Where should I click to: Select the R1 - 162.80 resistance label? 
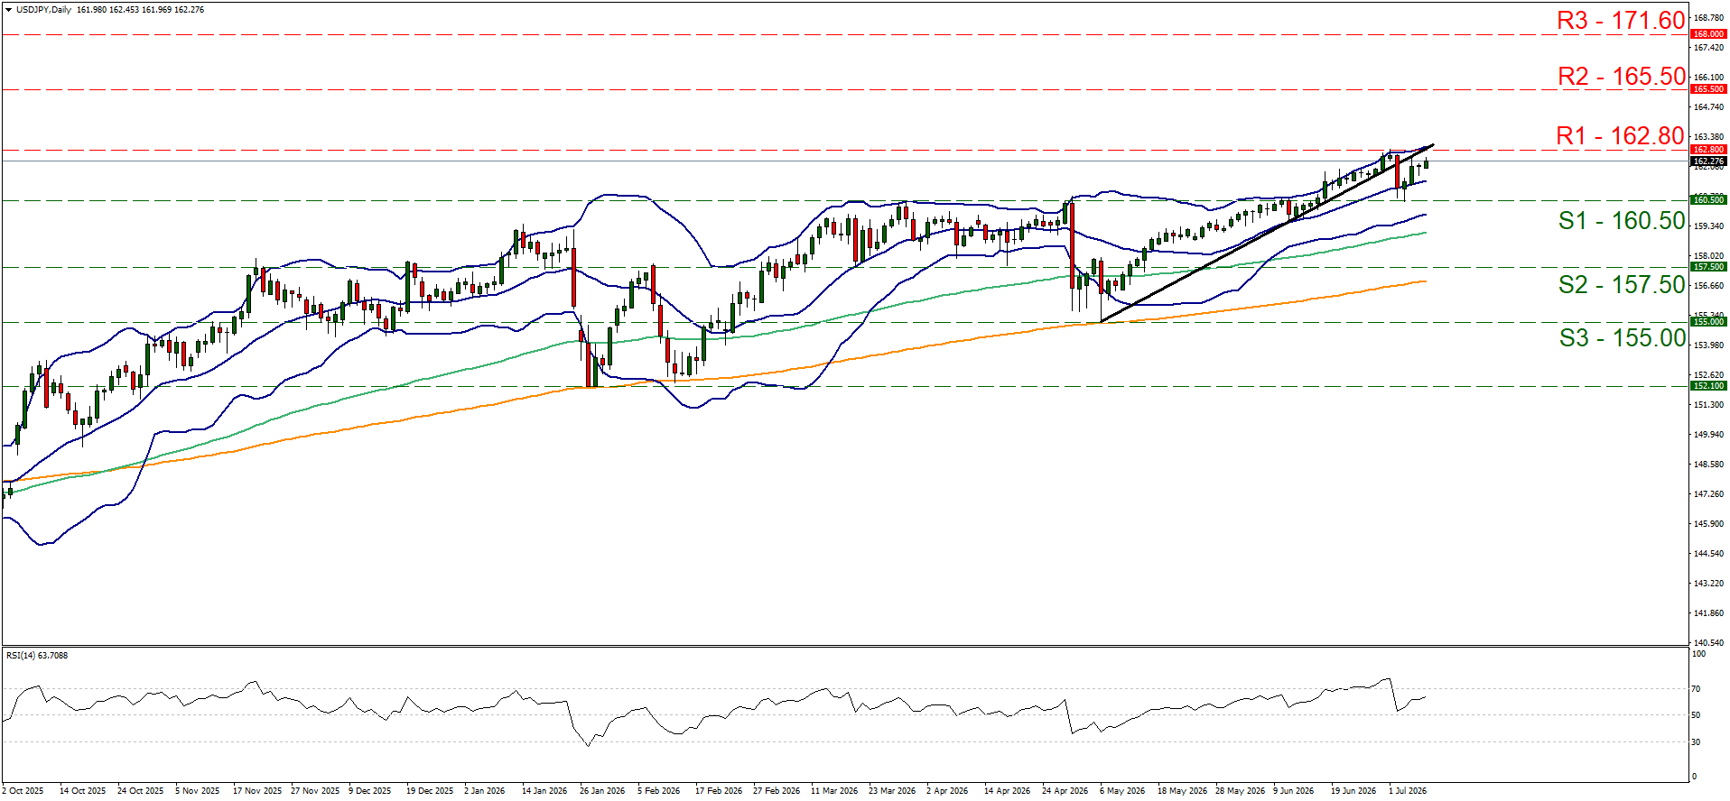pyautogui.click(x=1620, y=136)
